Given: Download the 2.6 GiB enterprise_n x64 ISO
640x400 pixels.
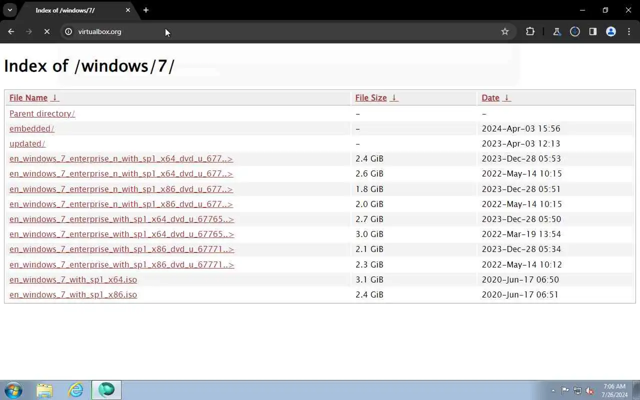Looking at the screenshot, I should coord(121,174).
